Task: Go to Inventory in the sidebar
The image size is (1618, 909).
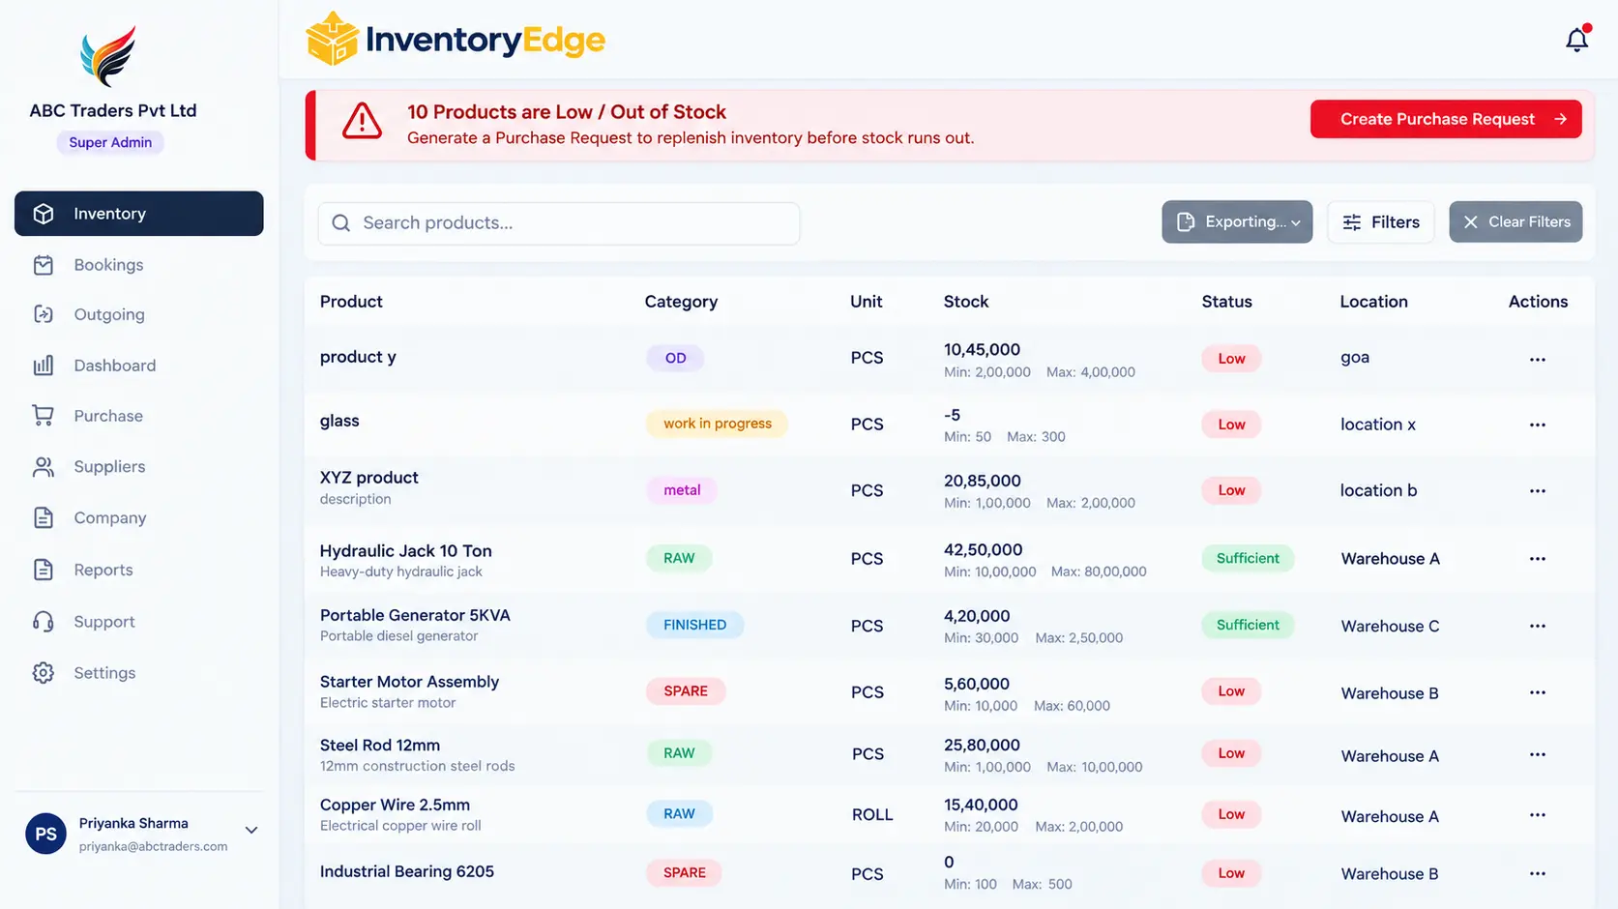Action: (x=139, y=214)
